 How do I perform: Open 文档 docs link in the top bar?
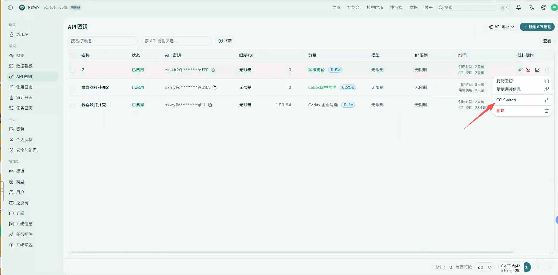pyautogui.click(x=413, y=8)
